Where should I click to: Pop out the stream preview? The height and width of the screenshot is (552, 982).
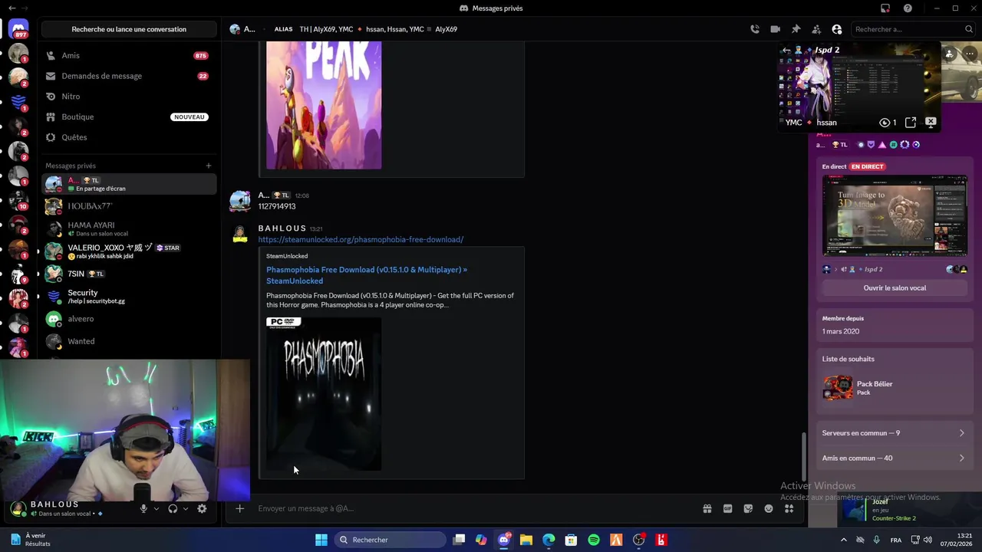911,123
